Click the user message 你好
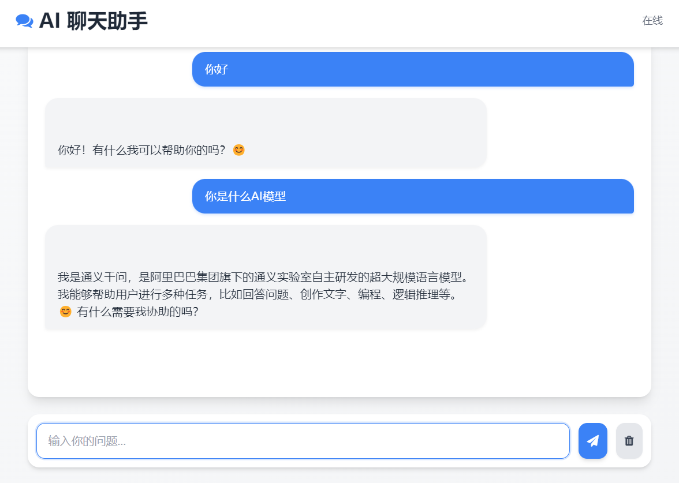The height and width of the screenshot is (483, 679). (x=413, y=69)
